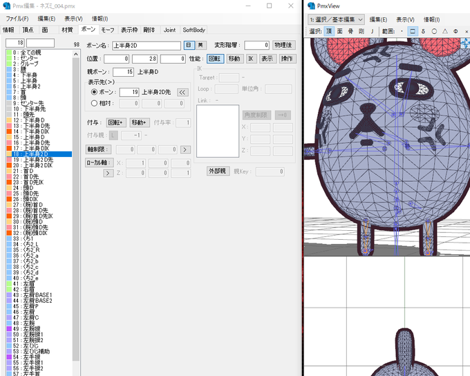Switch to the 面 tab
The width and height of the screenshot is (470, 376).
pos(45,30)
